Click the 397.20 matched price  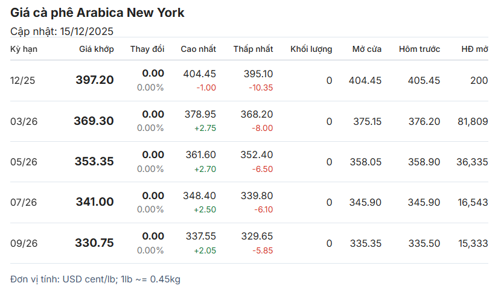[x=94, y=80]
